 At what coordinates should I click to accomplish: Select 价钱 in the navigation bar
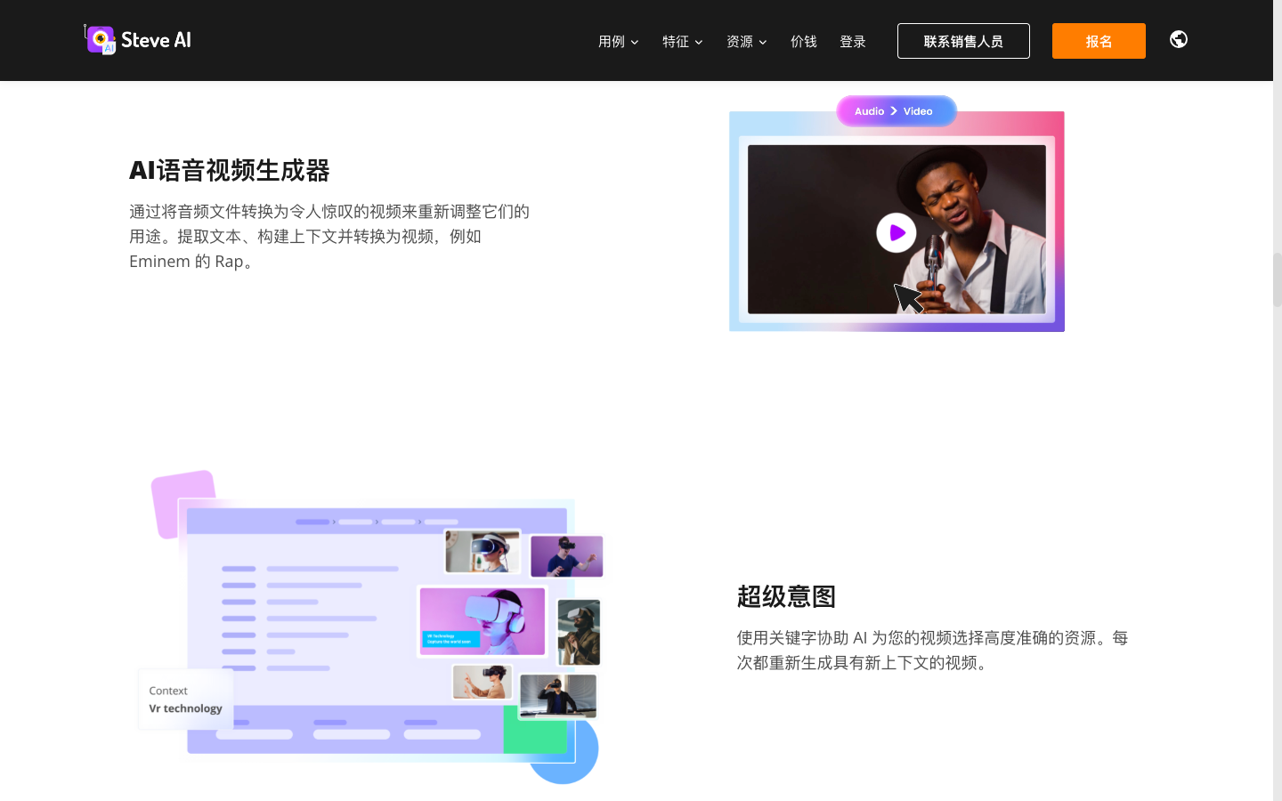pyautogui.click(x=803, y=41)
